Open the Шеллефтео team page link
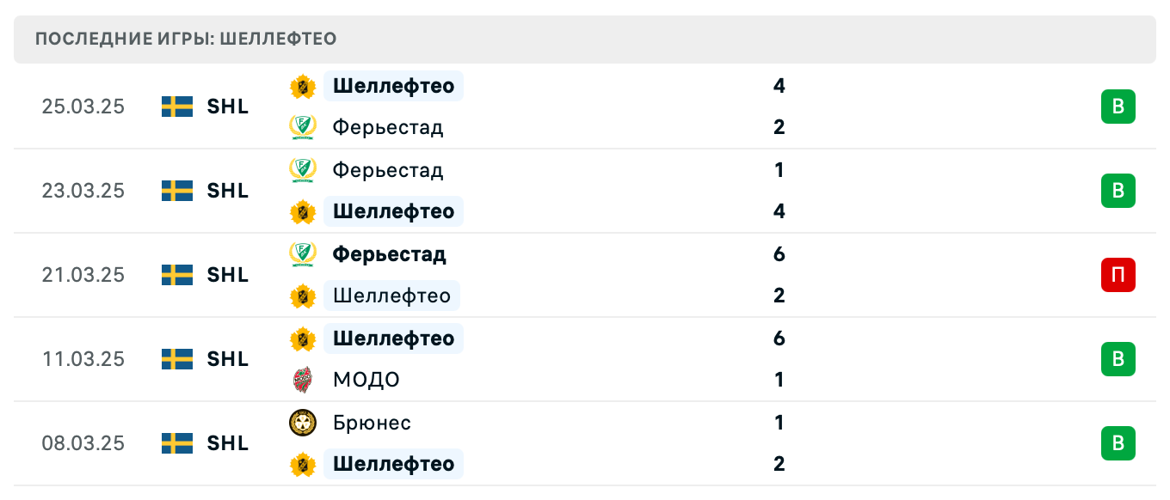This screenshot has width=1170, height=500. (393, 86)
